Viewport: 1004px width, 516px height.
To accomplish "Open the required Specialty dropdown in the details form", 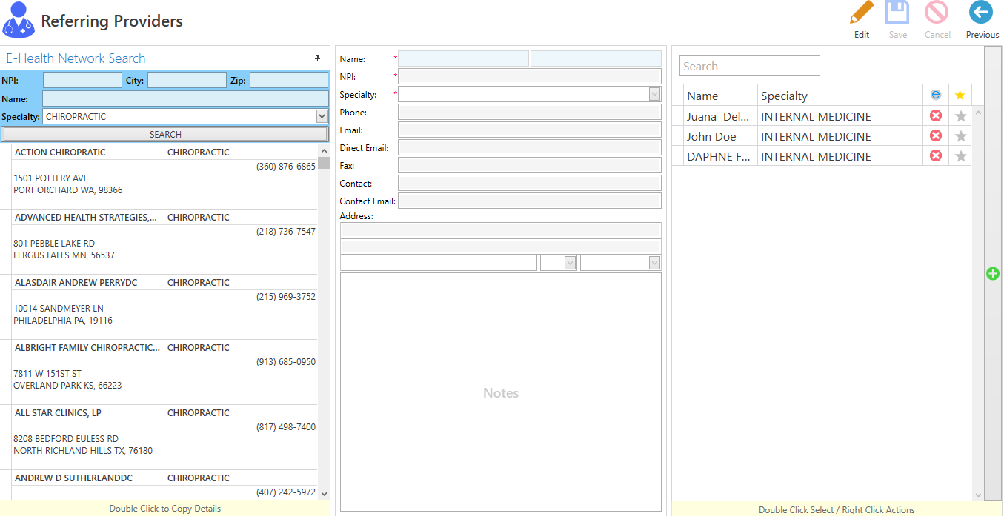I will click(x=654, y=94).
